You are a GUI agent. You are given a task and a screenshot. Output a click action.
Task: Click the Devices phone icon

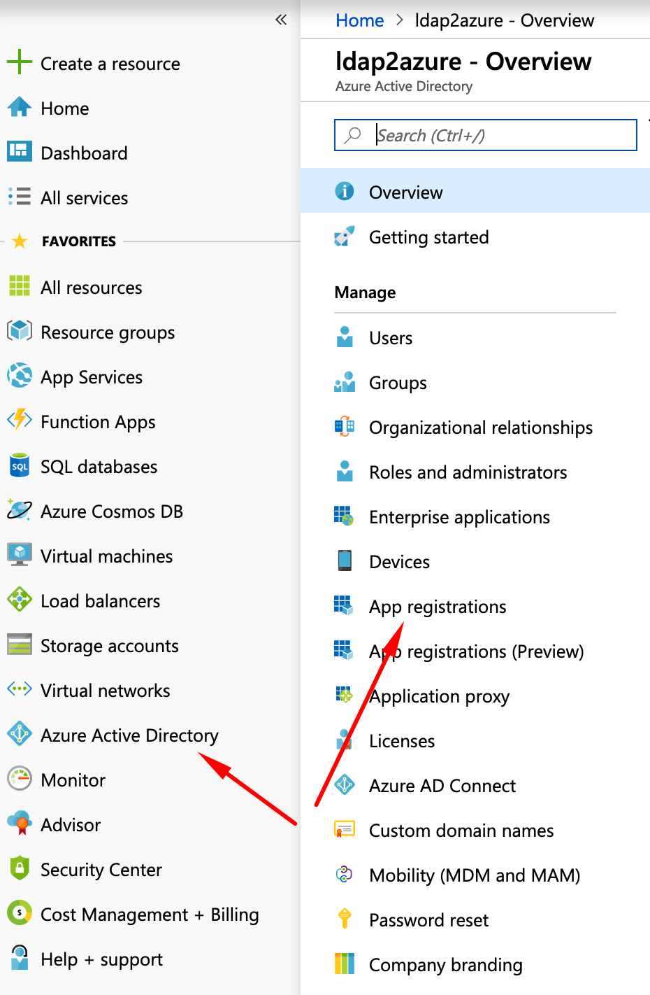point(345,560)
